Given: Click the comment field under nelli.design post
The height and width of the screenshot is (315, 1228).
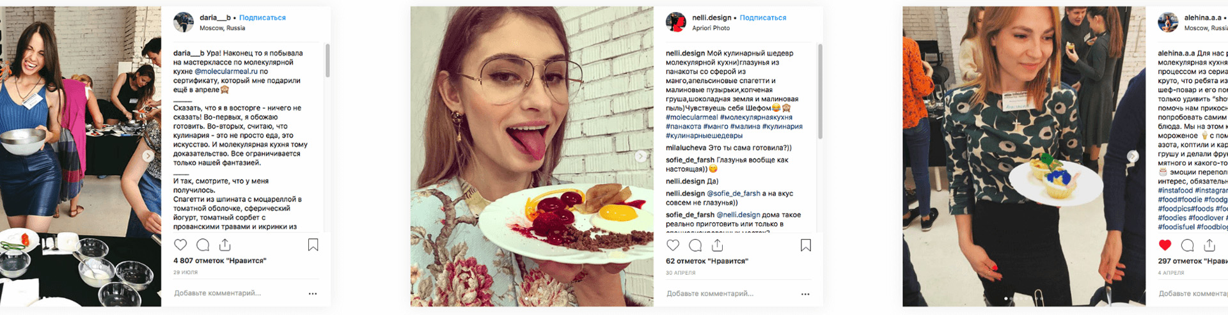Looking at the screenshot, I should click(729, 294).
